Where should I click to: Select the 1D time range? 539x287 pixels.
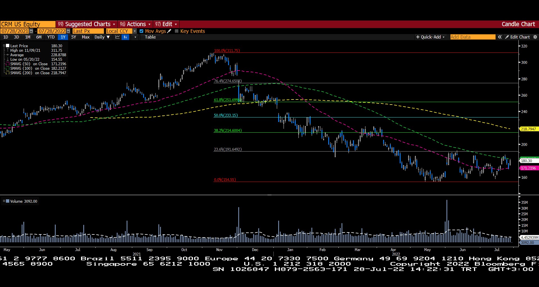(6, 37)
